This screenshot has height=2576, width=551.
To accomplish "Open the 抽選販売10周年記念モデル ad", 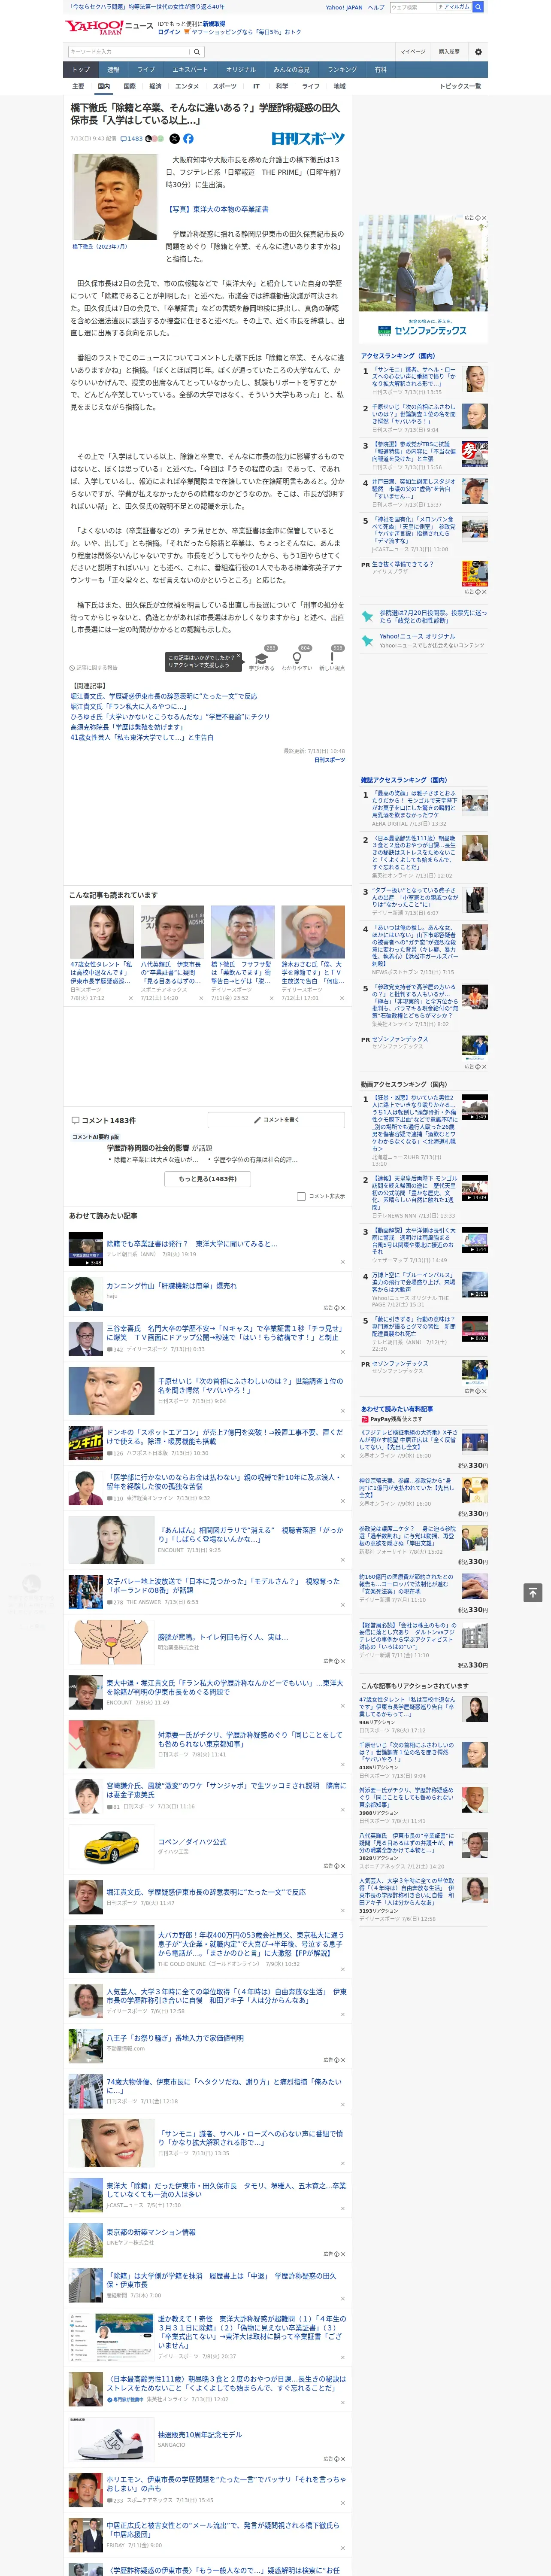I will pyautogui.click(x=200, y=2435).
